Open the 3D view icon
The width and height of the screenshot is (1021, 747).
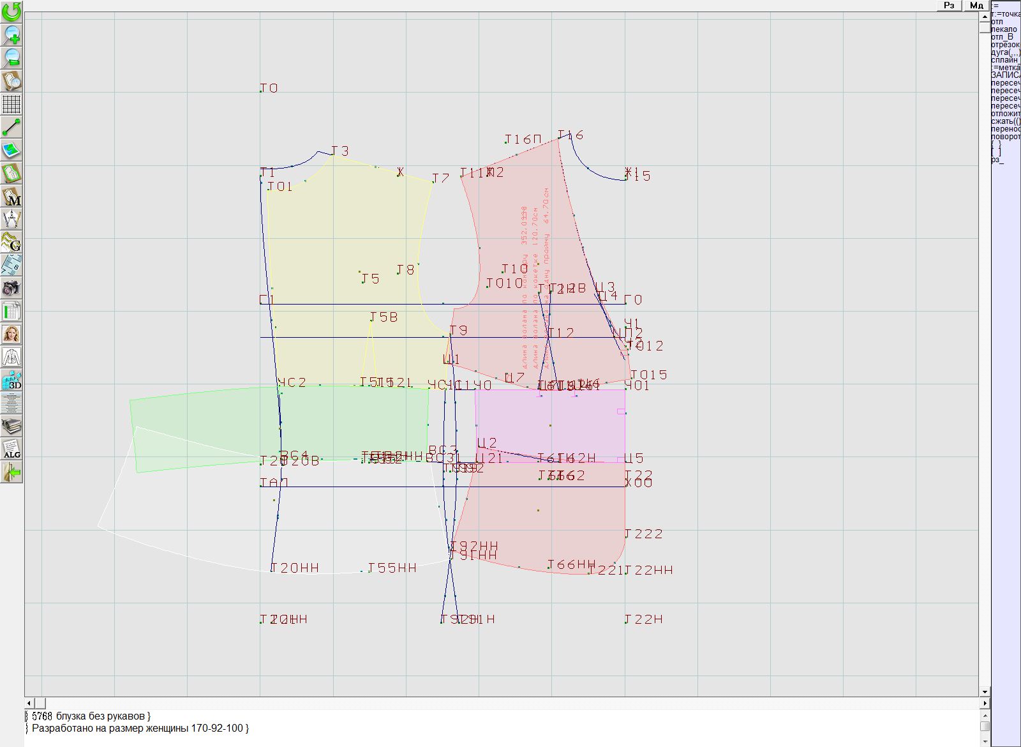(x=11, y=381)
